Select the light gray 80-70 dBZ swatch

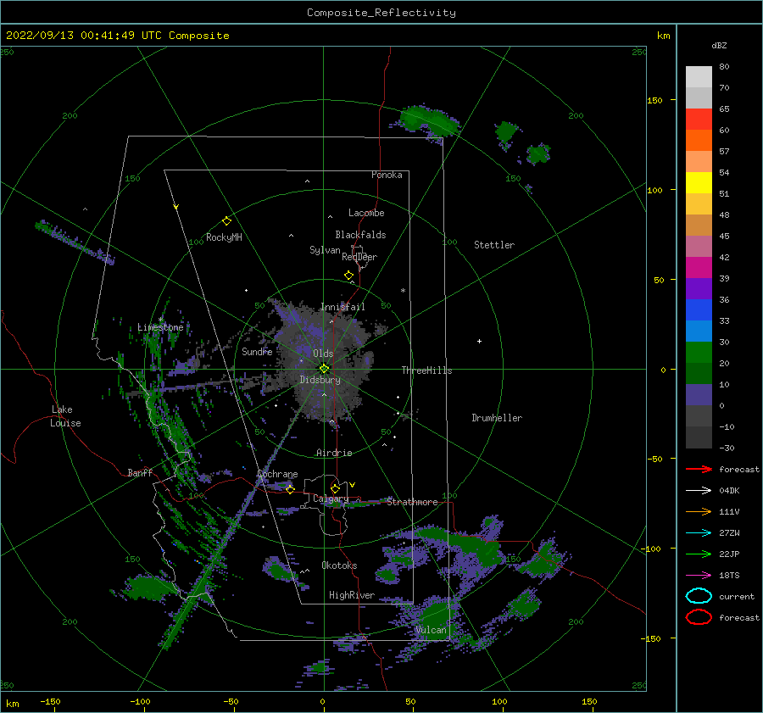(699, 76)
